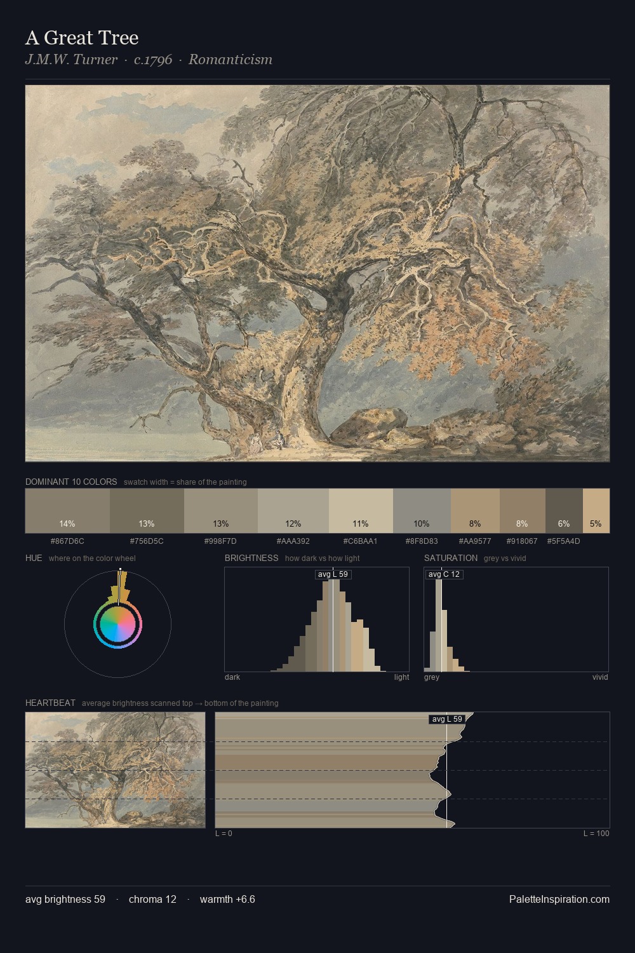Click hex code #C6BAA1
Image resolution: width=635 pixels, height=953 pixels.
361,541
